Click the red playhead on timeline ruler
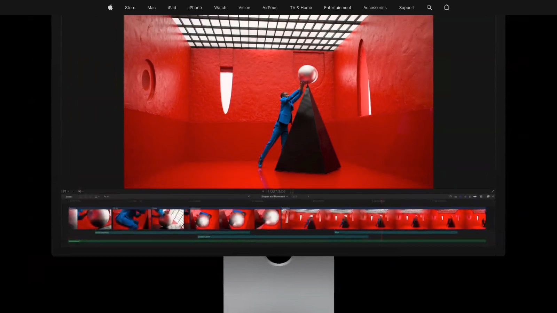This screenshot has height=313, width=557. tap(382, 201)
